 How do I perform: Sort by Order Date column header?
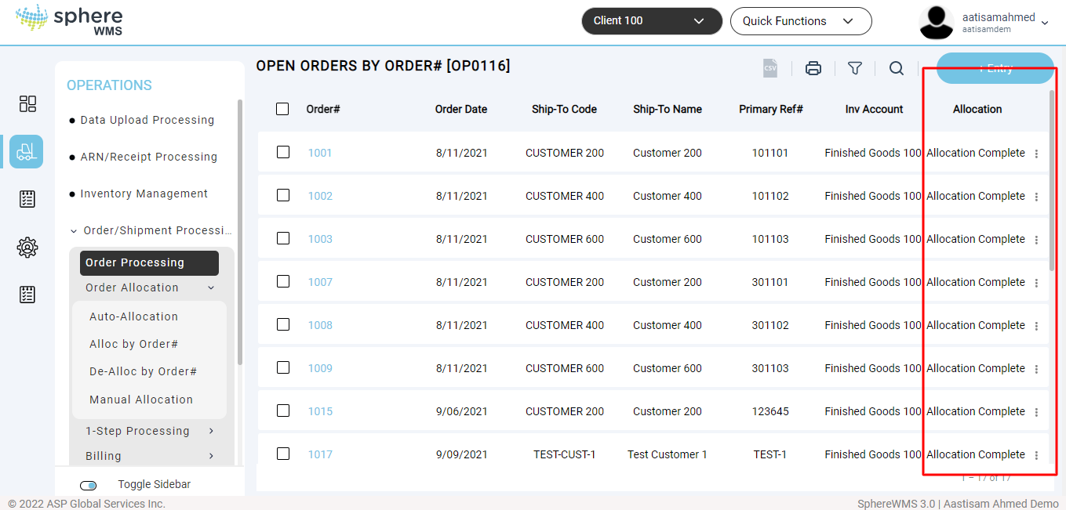point(461,109)
